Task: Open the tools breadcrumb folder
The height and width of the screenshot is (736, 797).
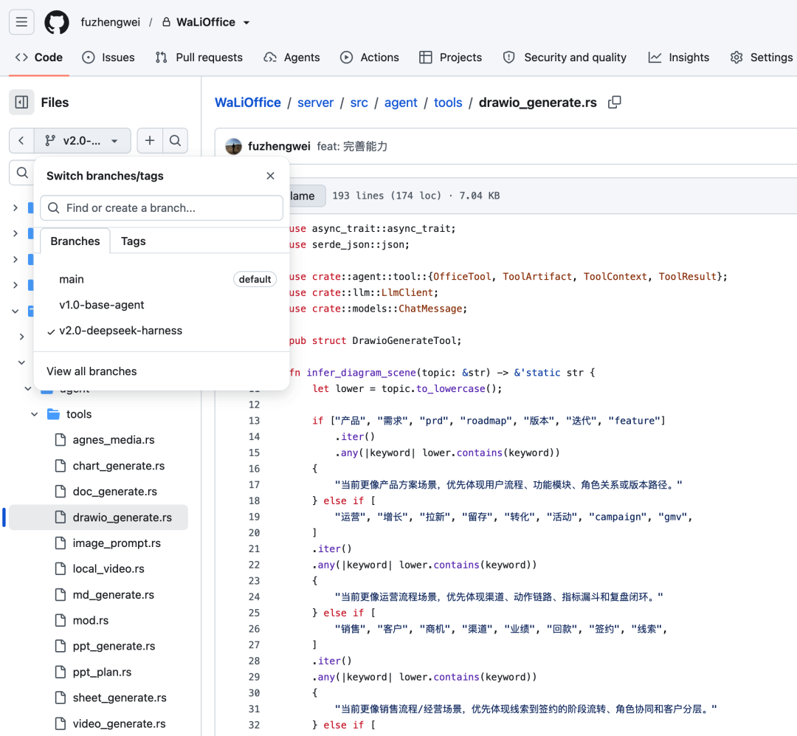Action: coord(448,102)
